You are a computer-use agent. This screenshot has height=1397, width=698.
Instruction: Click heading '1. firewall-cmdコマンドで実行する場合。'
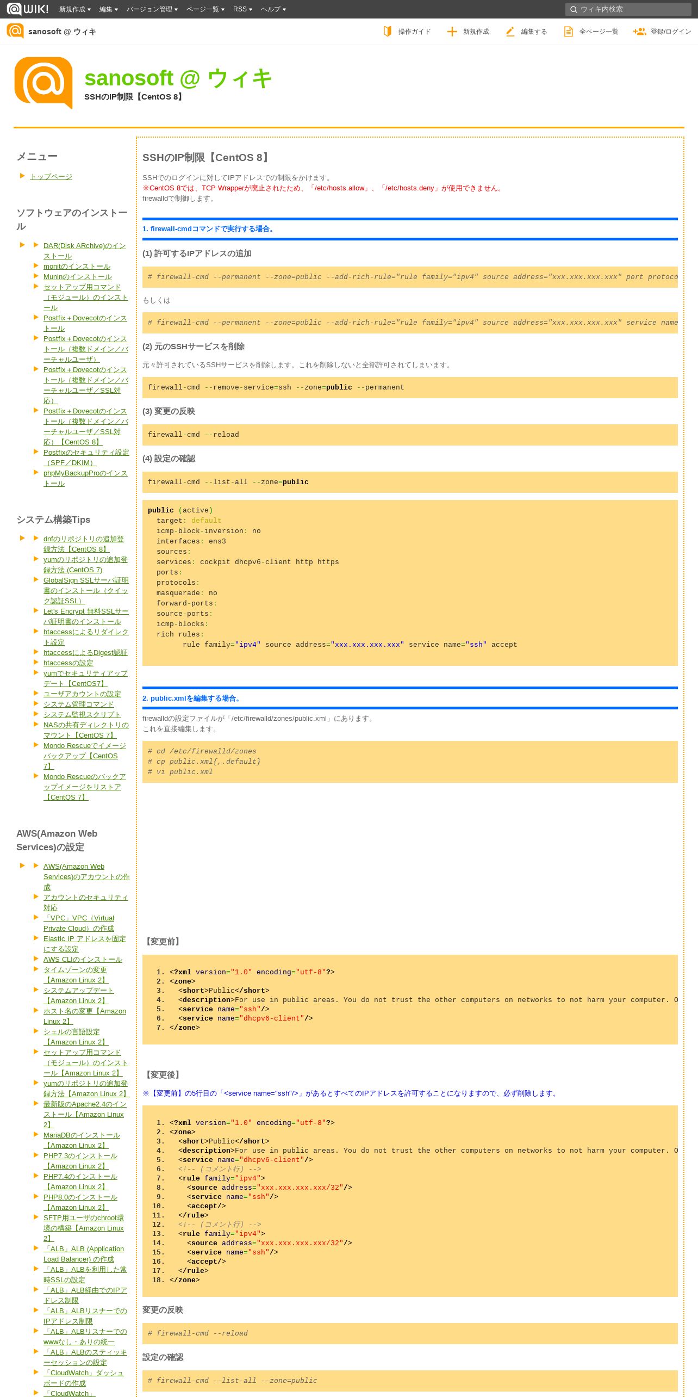click(209, 228)
